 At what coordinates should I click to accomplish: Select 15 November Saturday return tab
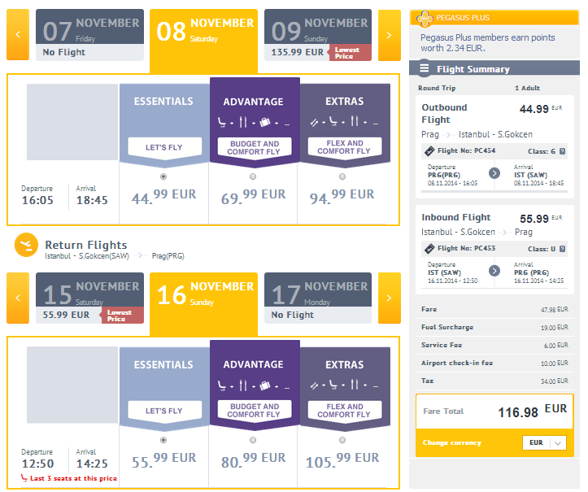[89, 298]
